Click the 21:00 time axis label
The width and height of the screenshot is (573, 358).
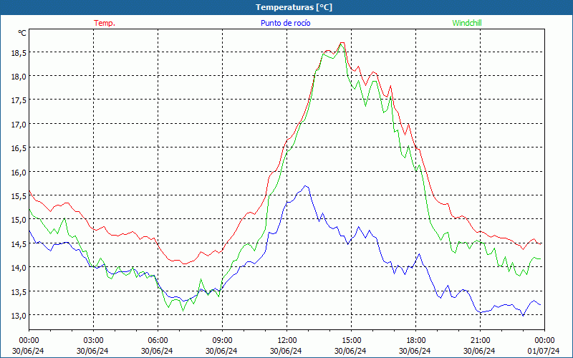coord(480,340)
